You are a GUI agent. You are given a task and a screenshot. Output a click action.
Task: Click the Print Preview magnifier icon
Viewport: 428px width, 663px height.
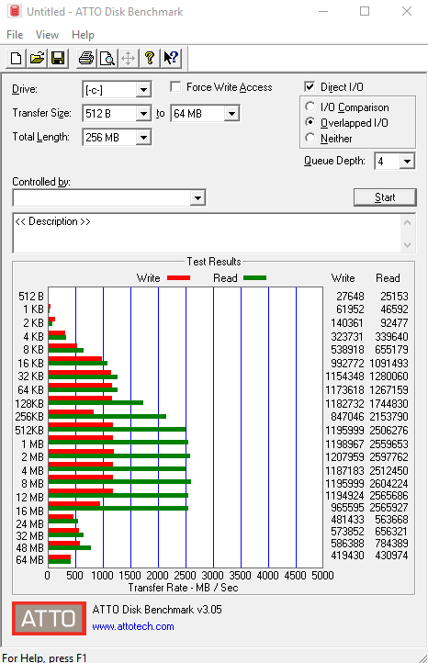(107, 58)
